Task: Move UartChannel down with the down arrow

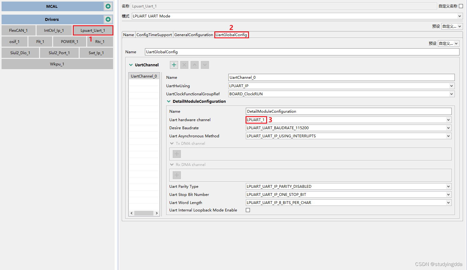Action: point(205,65)
